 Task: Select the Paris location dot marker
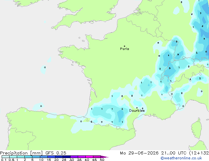[x=125, y=46]
